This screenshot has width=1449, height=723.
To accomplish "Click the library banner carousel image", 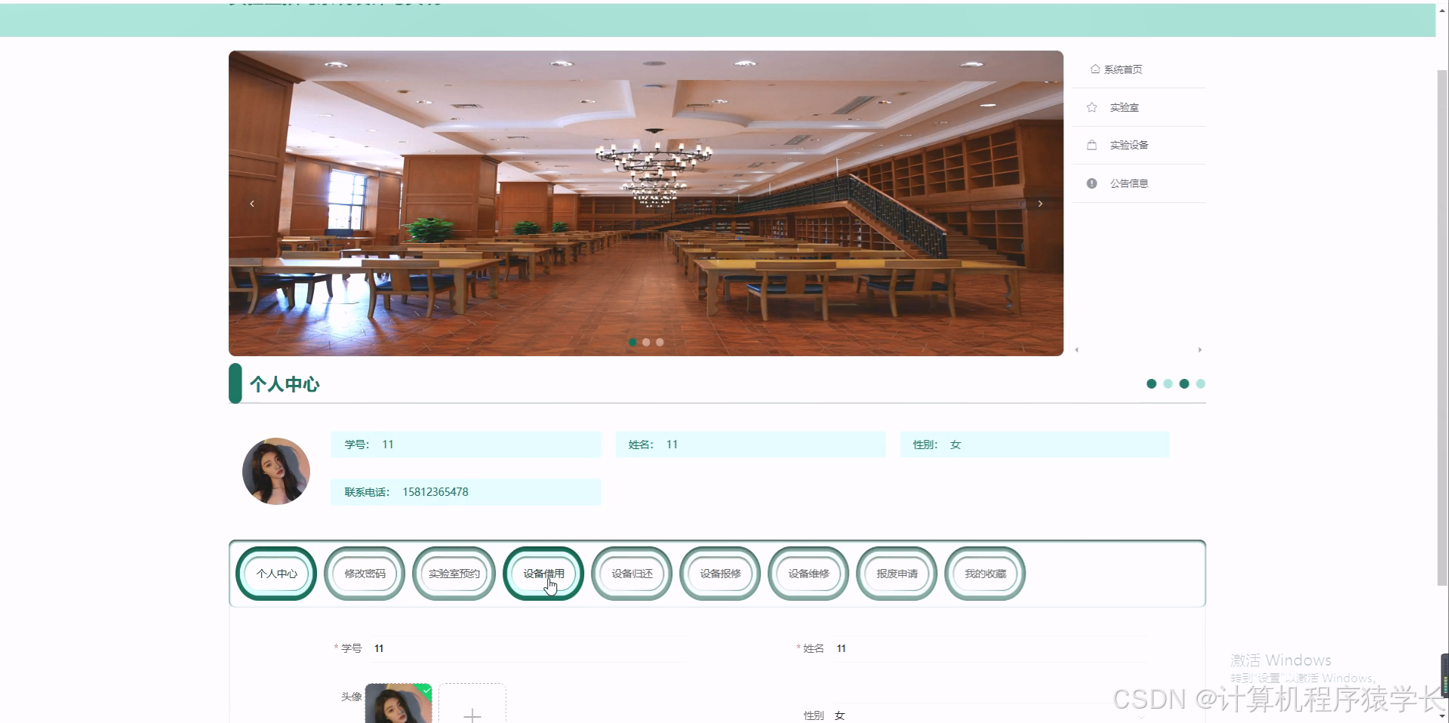I will point(646,203).
